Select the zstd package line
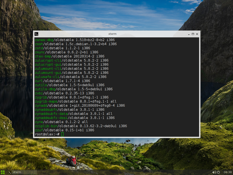Screen dimensions: 233x175 click(x=63, y=48)
